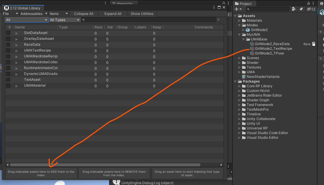The height and width of the screenshot is (185, 324).
Task: Expand the RaceData row arrow
Action: point(16,45)
